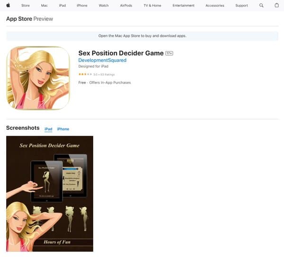Screen dimensions: 284x257
Task: Click 'Open the Mac App Store' banner
Action: [142, 36]
